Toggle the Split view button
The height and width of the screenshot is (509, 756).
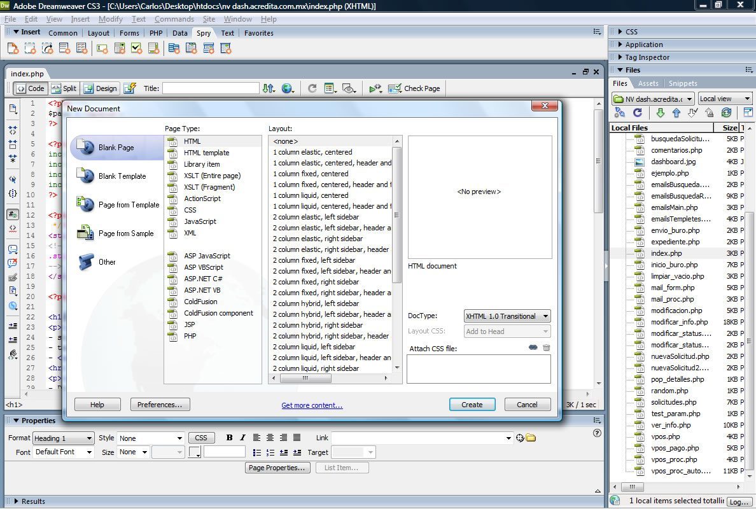pyautogui.click(x=64, y=88)
